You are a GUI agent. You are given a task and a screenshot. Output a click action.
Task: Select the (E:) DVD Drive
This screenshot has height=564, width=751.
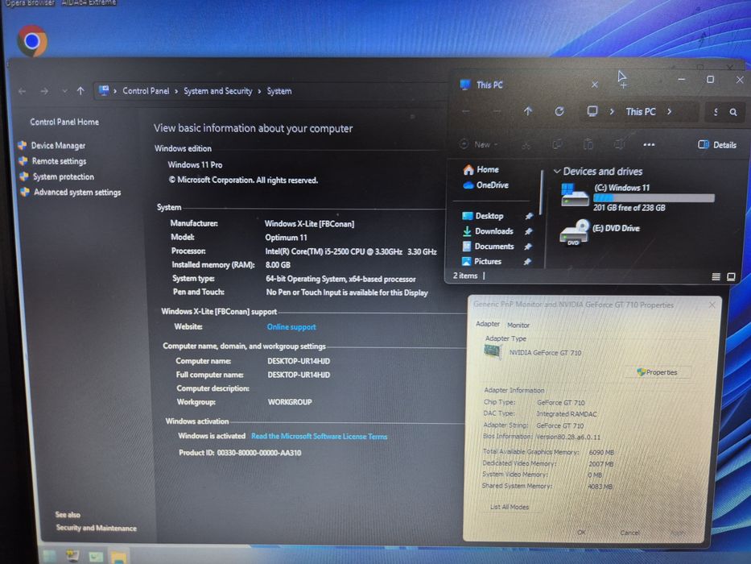pyautogui.click(x=600, y=233)
